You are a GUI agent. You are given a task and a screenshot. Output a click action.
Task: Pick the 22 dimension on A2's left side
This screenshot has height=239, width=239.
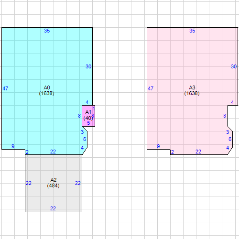29,183
